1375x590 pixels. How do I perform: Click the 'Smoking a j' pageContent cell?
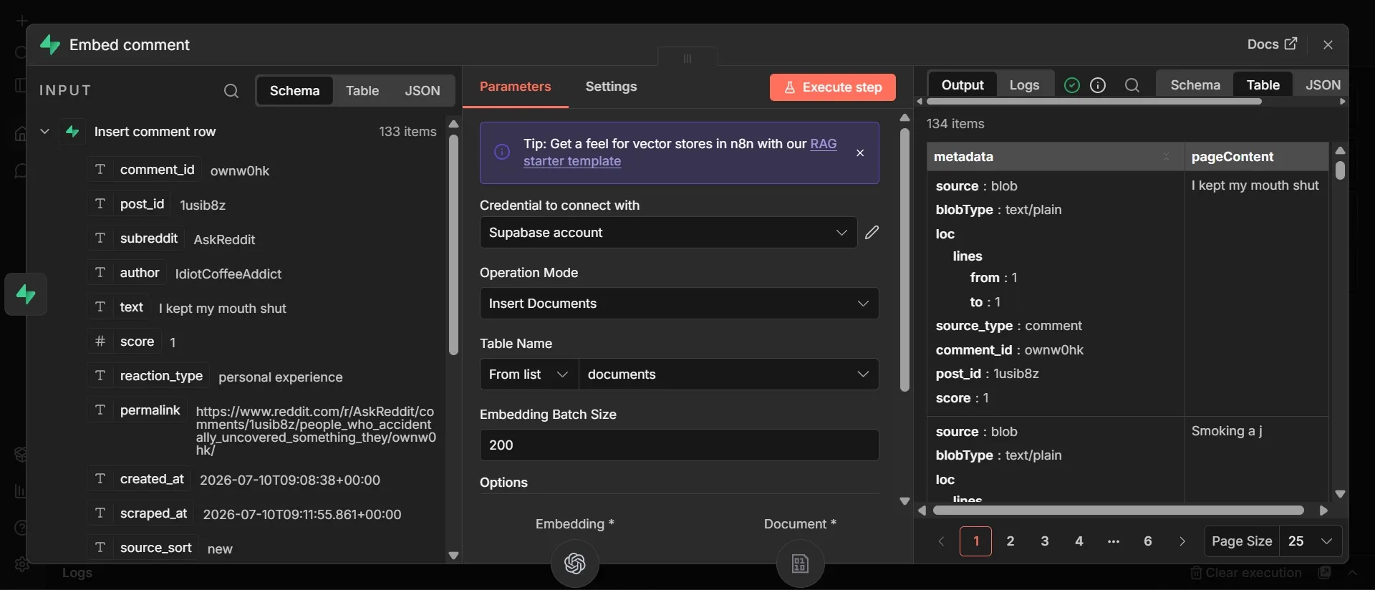point(1257,458)
